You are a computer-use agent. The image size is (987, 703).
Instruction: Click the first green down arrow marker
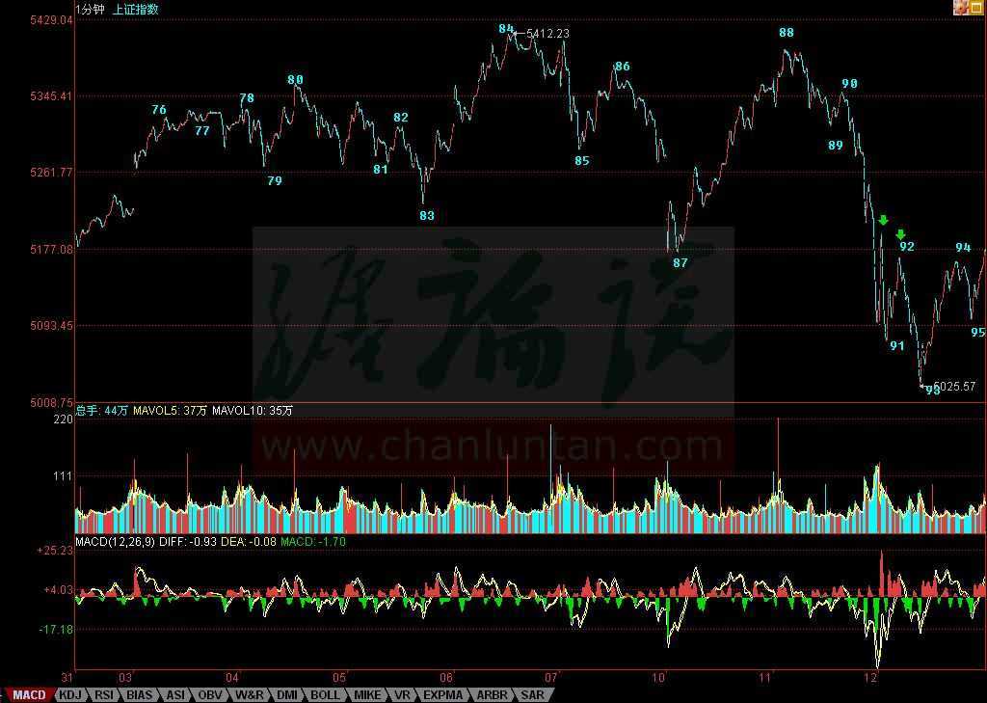(x=883, y=221)
